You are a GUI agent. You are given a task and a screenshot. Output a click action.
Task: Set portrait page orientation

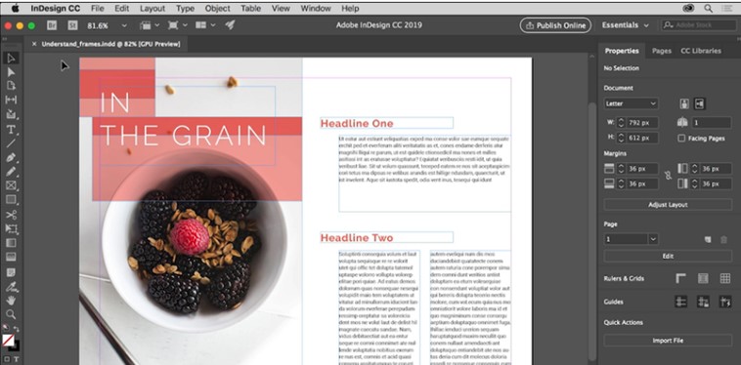[684, 103]
